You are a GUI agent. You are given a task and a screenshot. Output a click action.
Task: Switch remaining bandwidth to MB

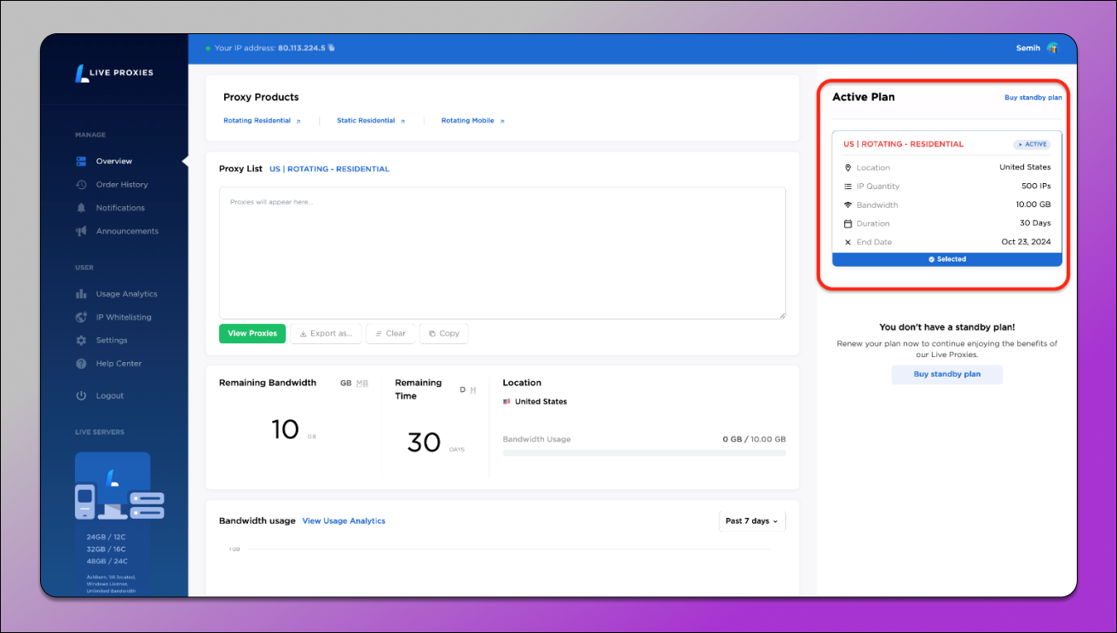pos(362,383)
